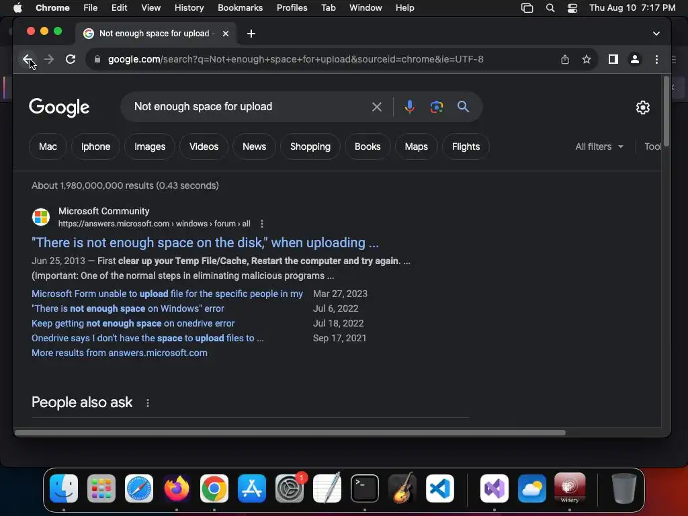Switch to Videos results

coord(204,146)
